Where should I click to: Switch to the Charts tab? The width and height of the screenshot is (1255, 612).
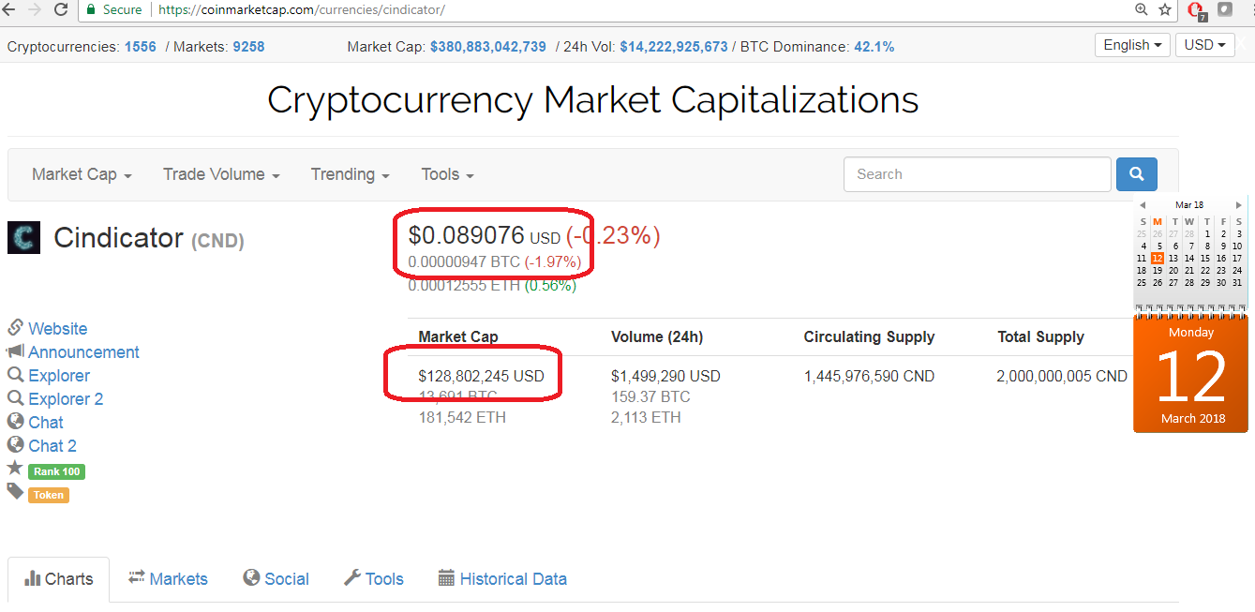[x=59, y=579]
